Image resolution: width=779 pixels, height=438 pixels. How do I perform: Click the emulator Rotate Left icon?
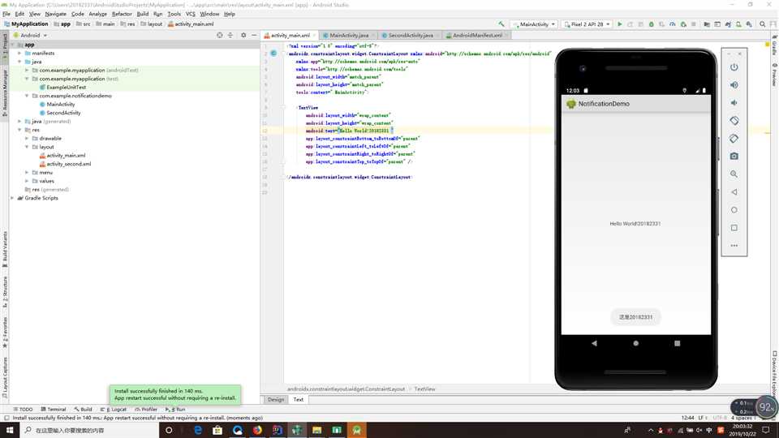point(734,121)
